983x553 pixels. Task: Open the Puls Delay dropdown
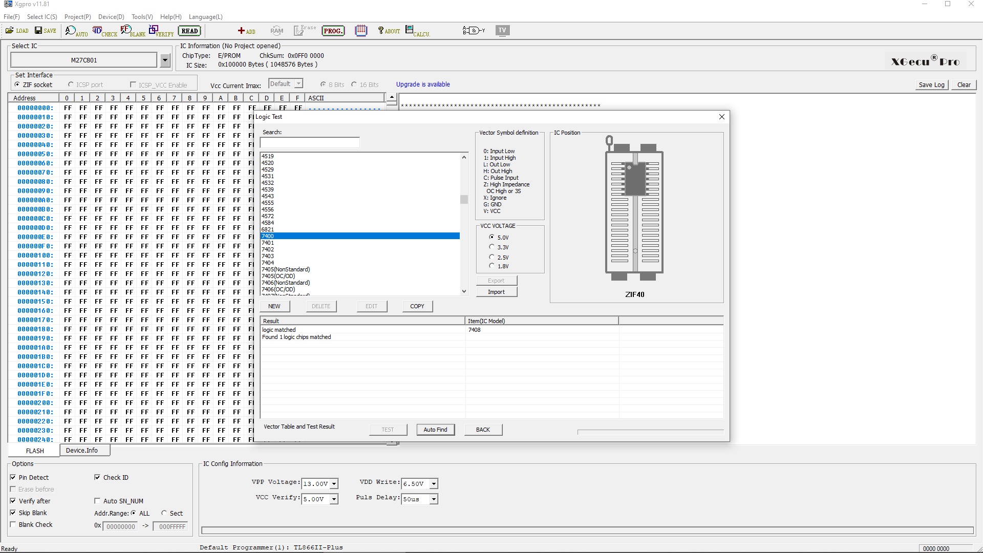coord(434,499)
